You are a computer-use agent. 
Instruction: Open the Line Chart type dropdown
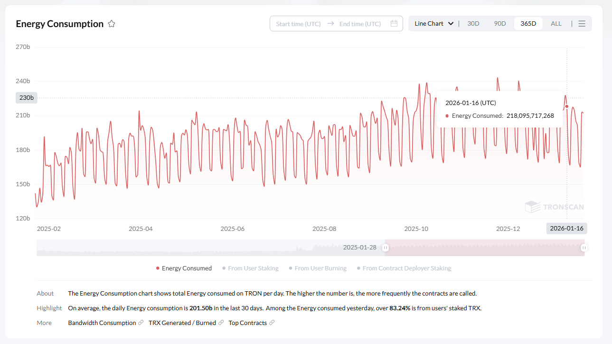pyautogui.click(x=434, y=24)
